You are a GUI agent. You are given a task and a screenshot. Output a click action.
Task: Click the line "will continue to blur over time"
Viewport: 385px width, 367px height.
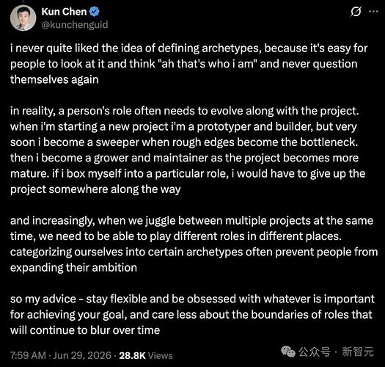pos(85,330)
